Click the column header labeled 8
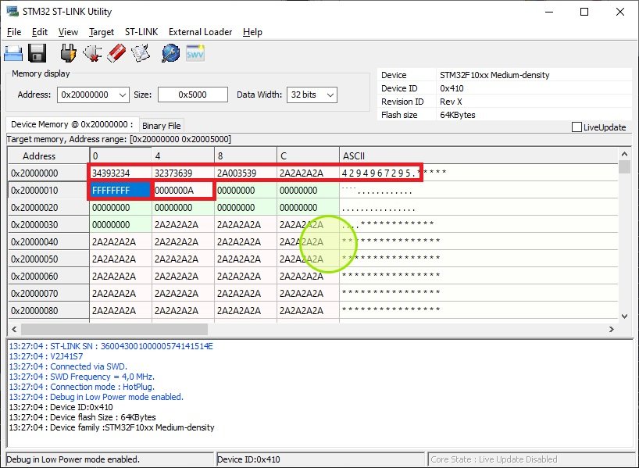 coord(245,155)
